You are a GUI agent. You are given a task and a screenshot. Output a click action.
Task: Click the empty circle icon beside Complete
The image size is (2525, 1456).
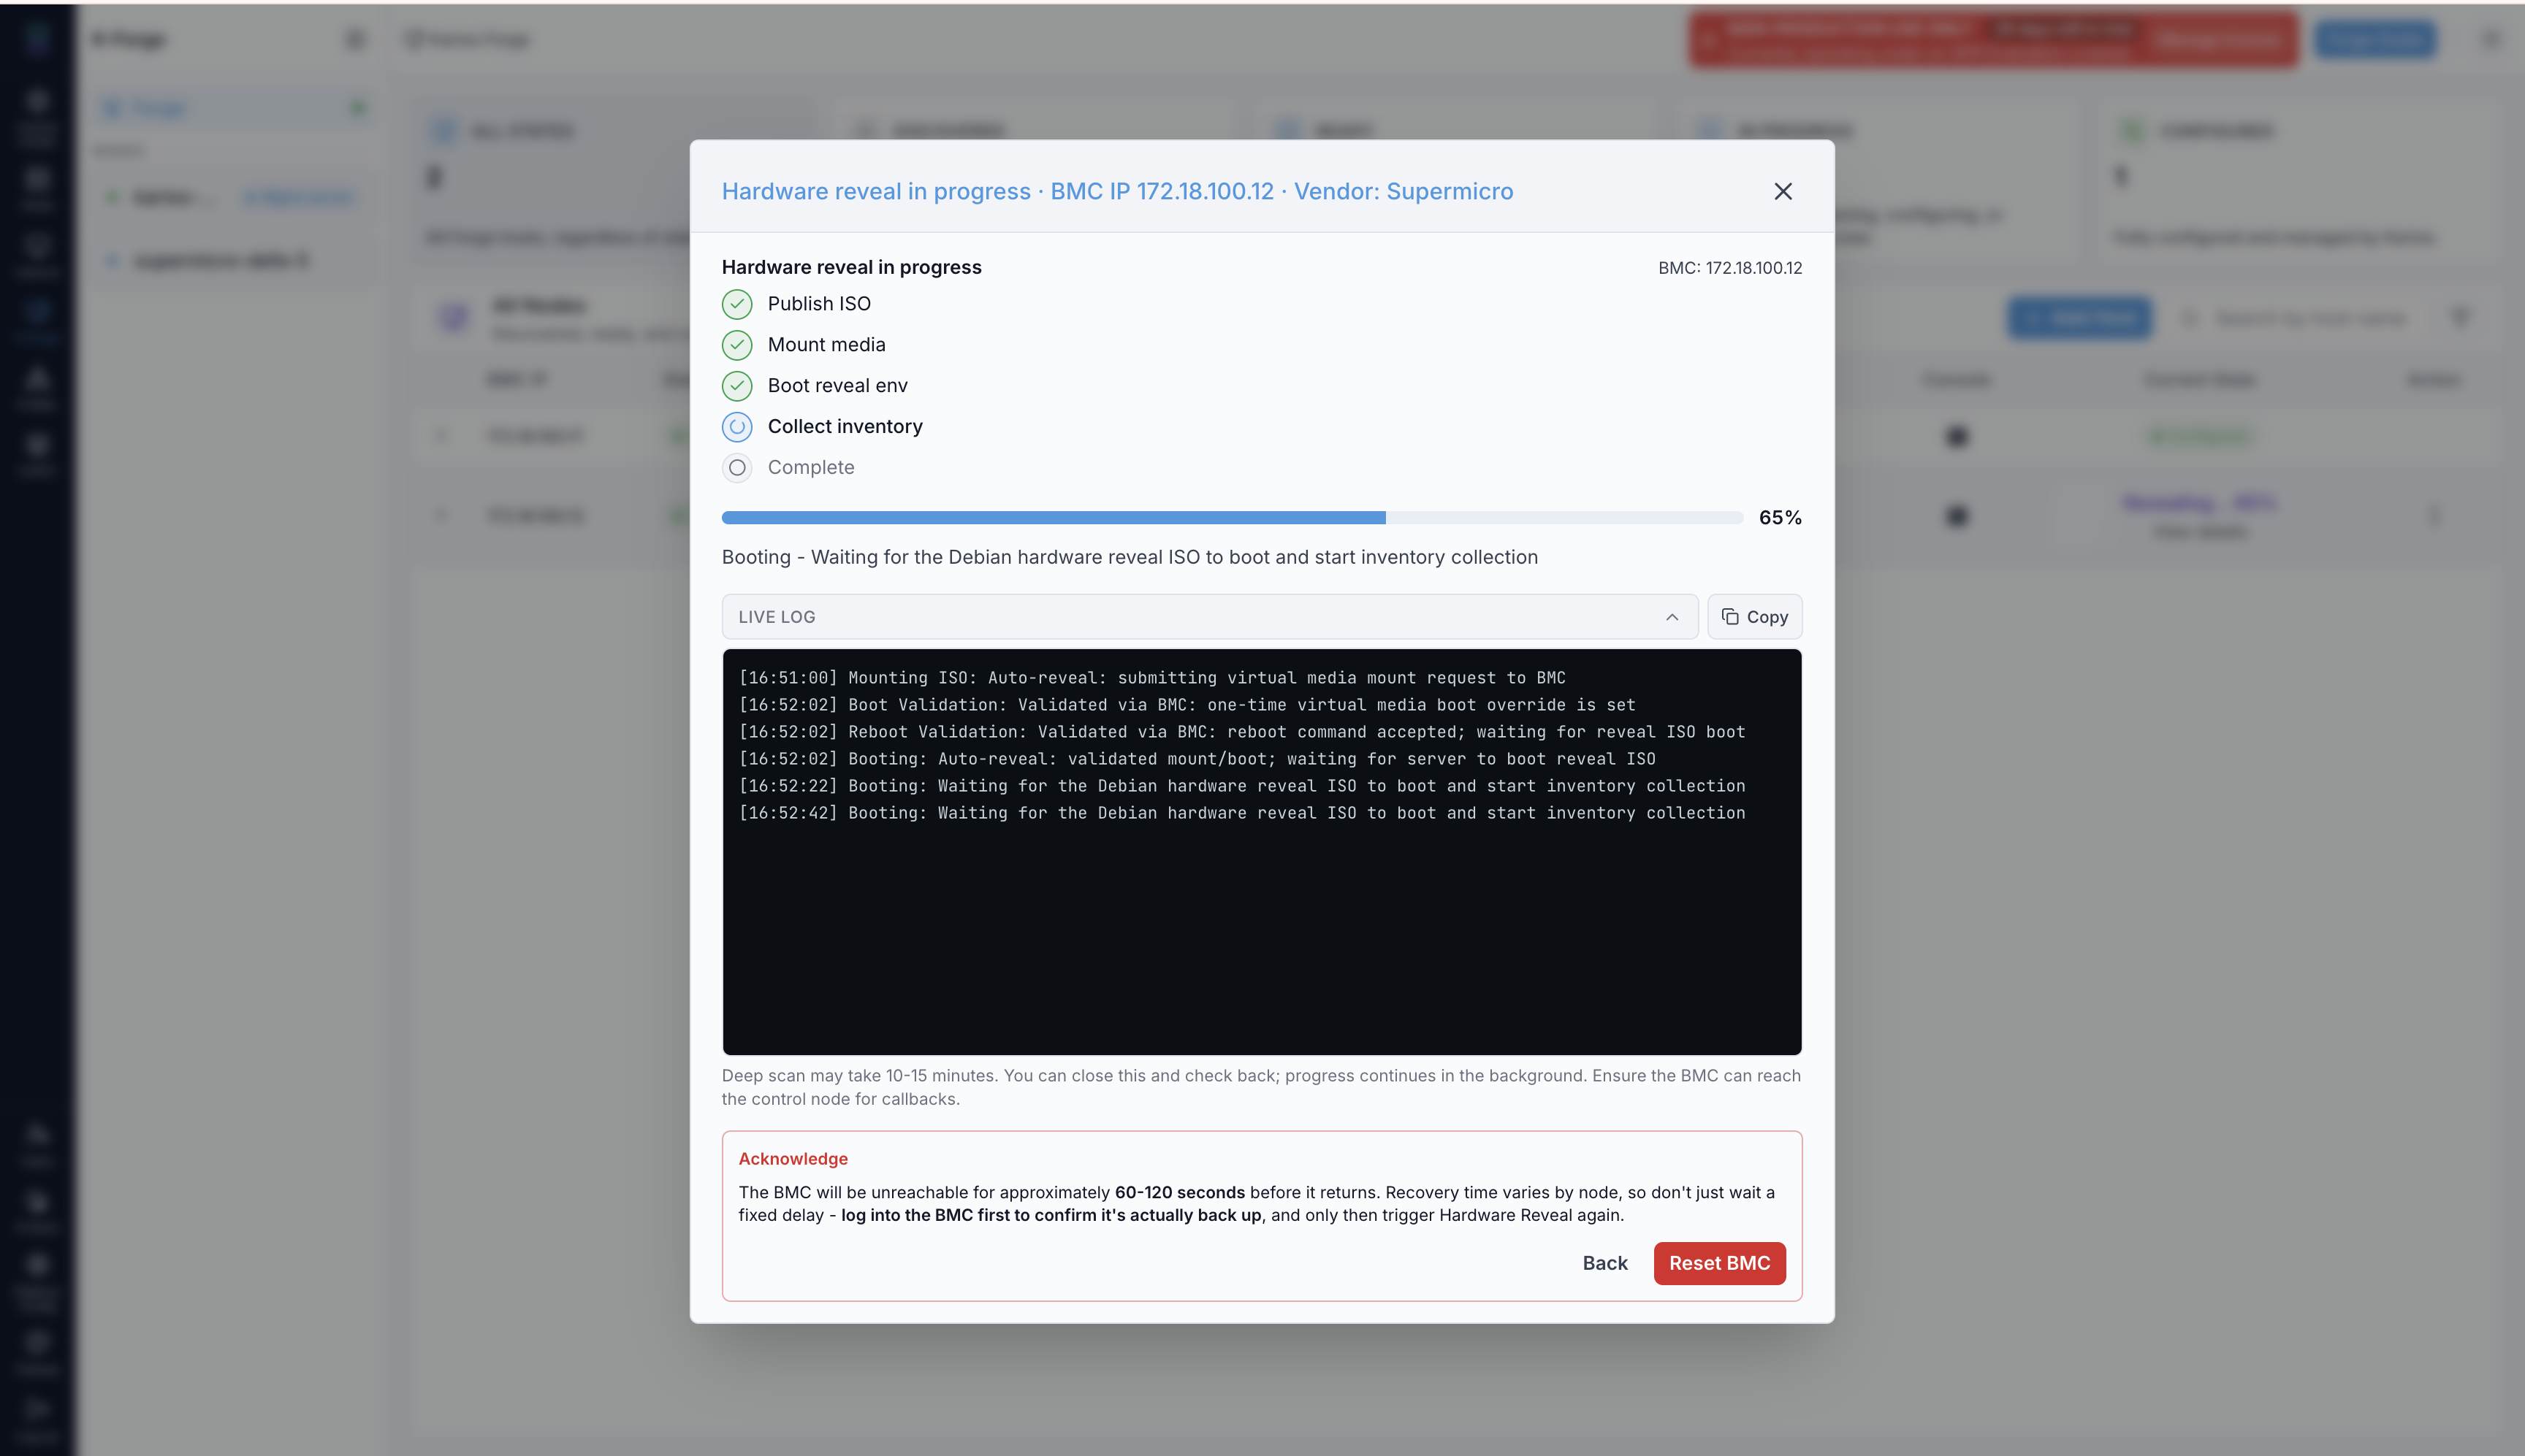tap(737, 468)
